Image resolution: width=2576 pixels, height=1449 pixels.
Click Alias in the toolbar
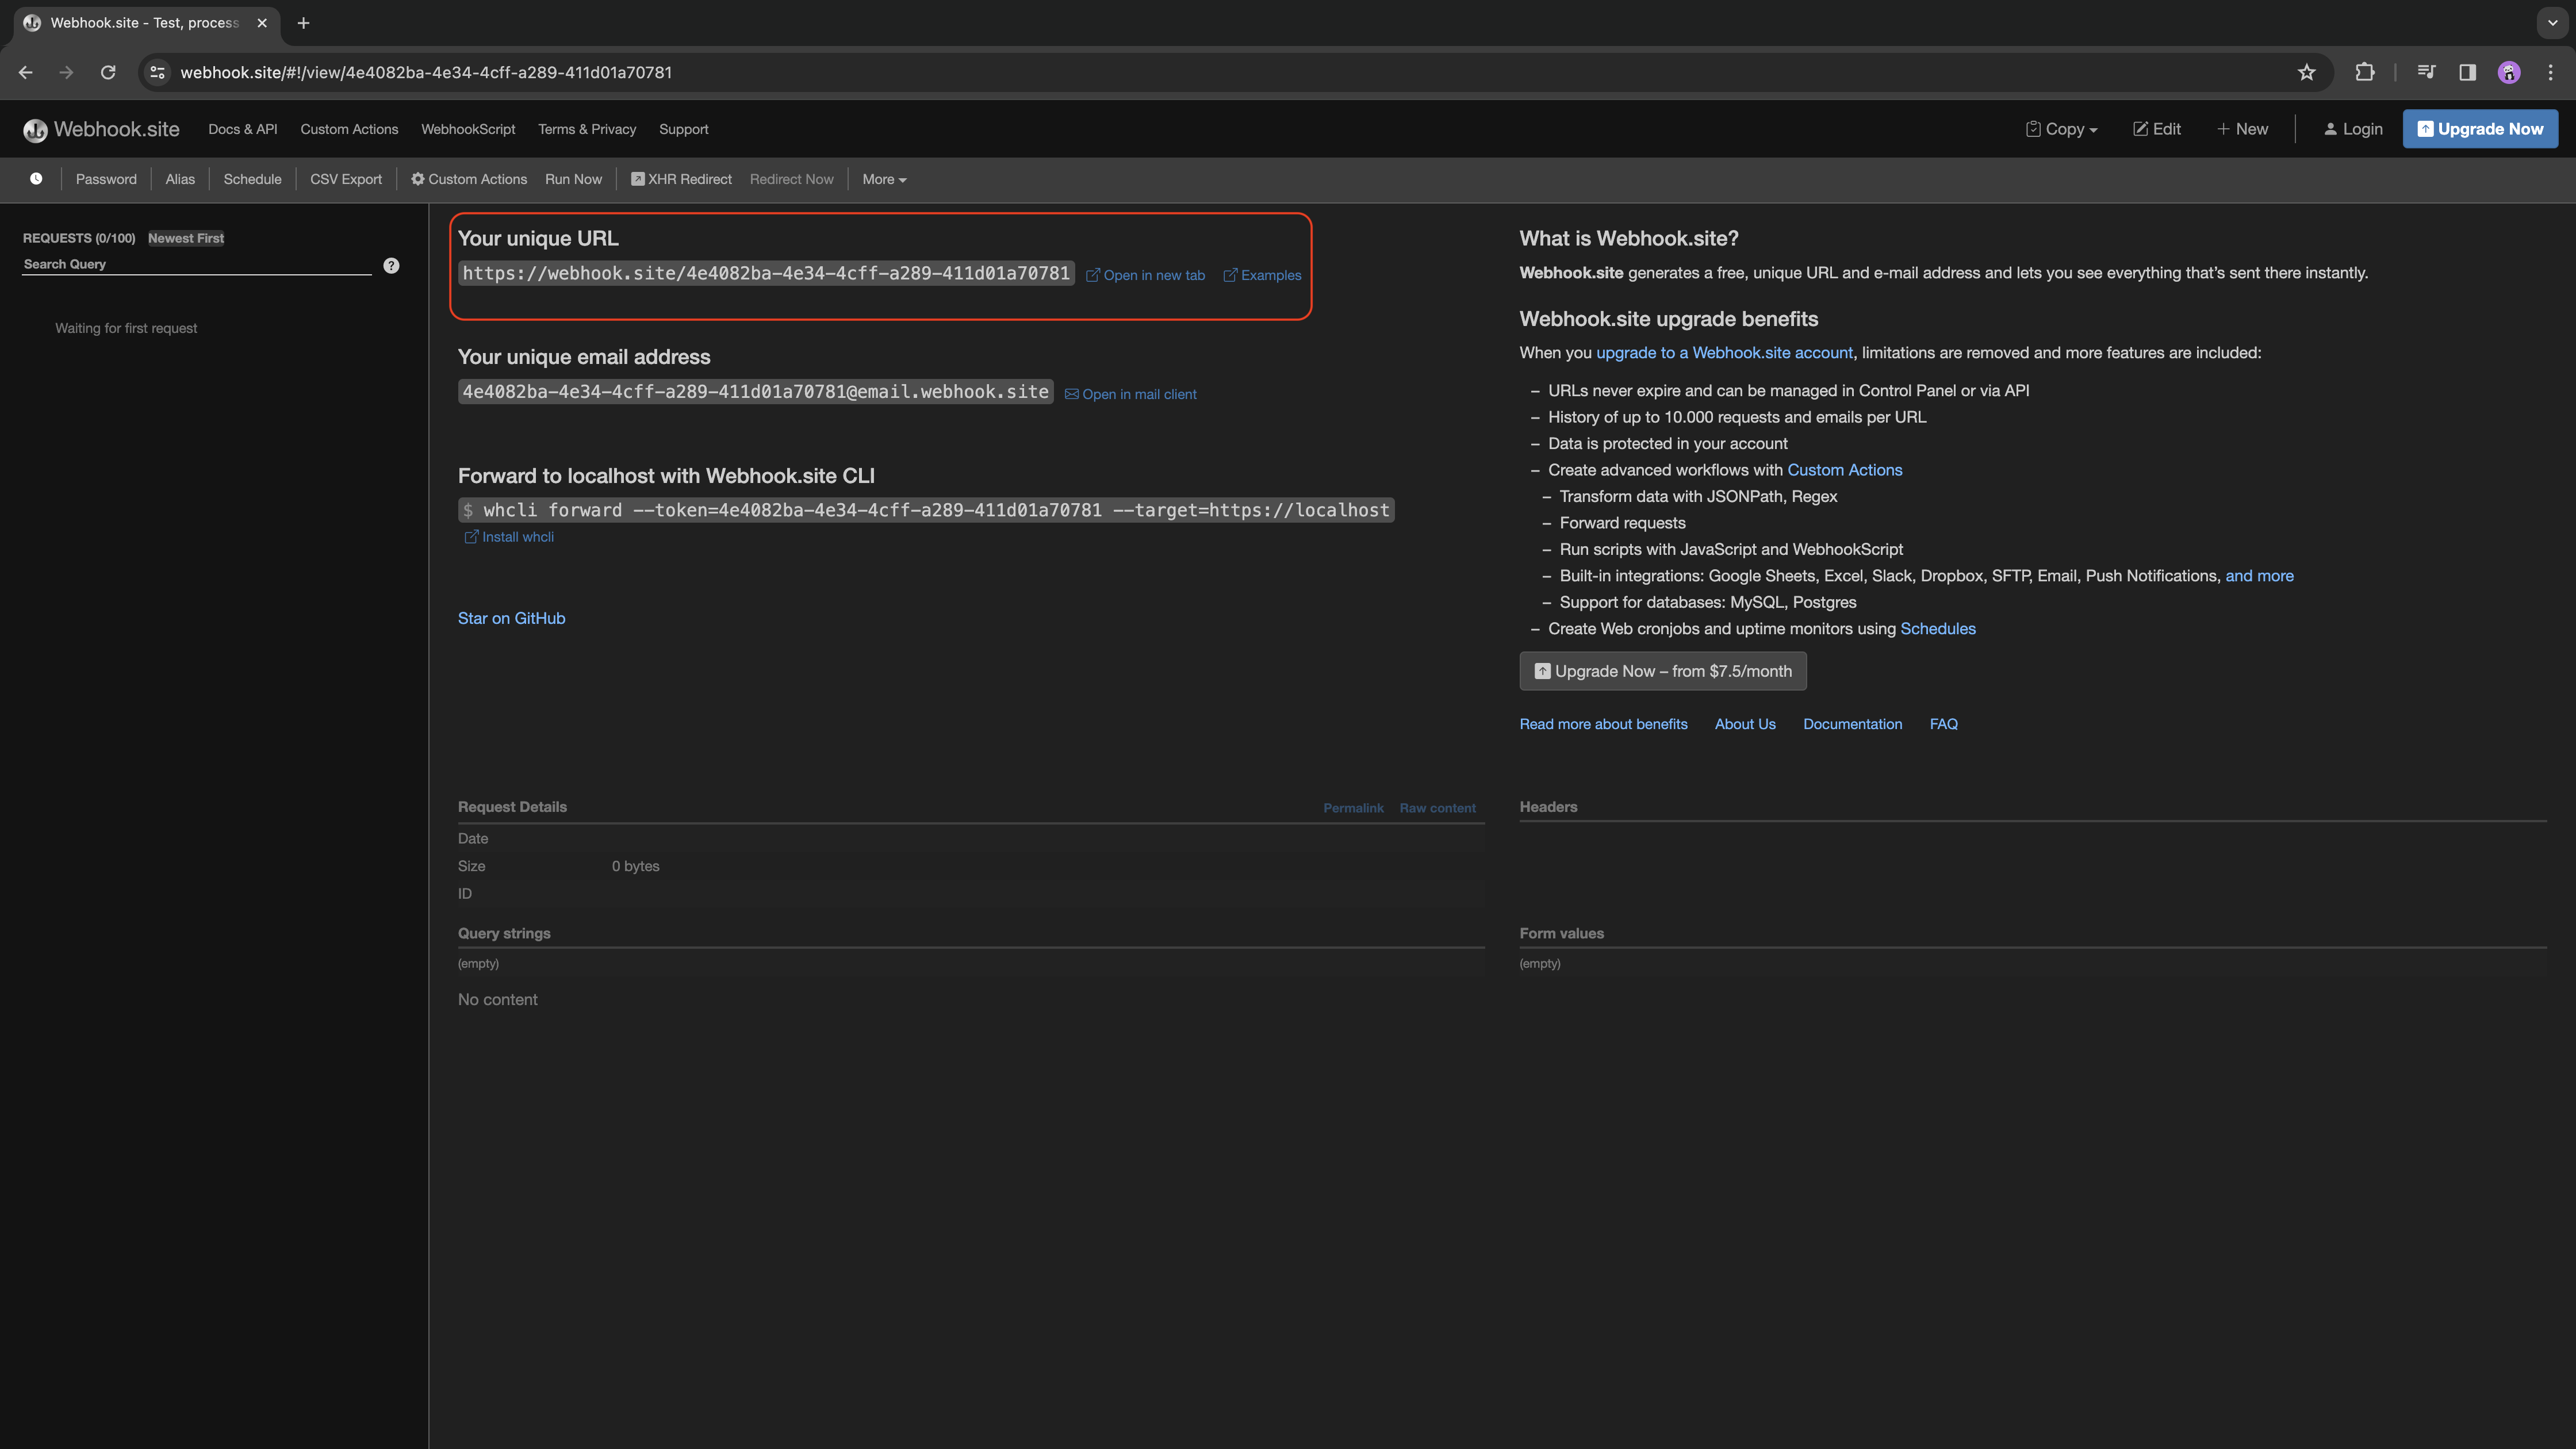180,179
